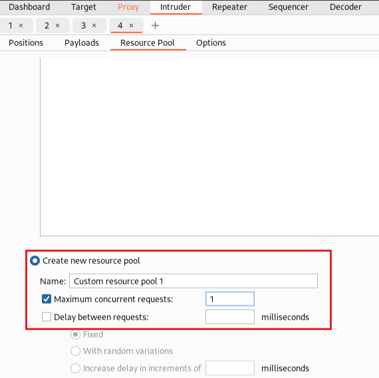
Task: Close Intruder tab 2 with its x
Action: click(58, 26)
